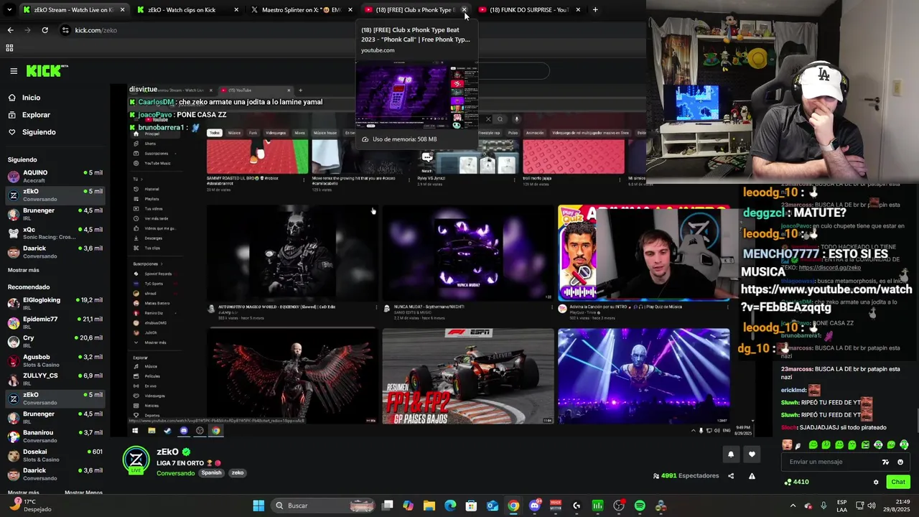Pick the green headphones quick emote

click(x=904, y=445)
